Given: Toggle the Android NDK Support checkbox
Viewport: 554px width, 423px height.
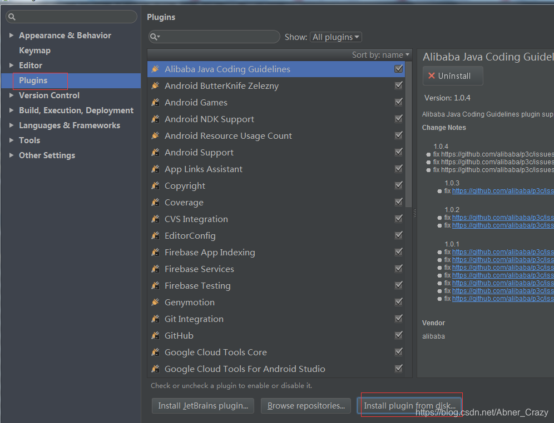Looking at the screenshot, I should tap(399, 119).
